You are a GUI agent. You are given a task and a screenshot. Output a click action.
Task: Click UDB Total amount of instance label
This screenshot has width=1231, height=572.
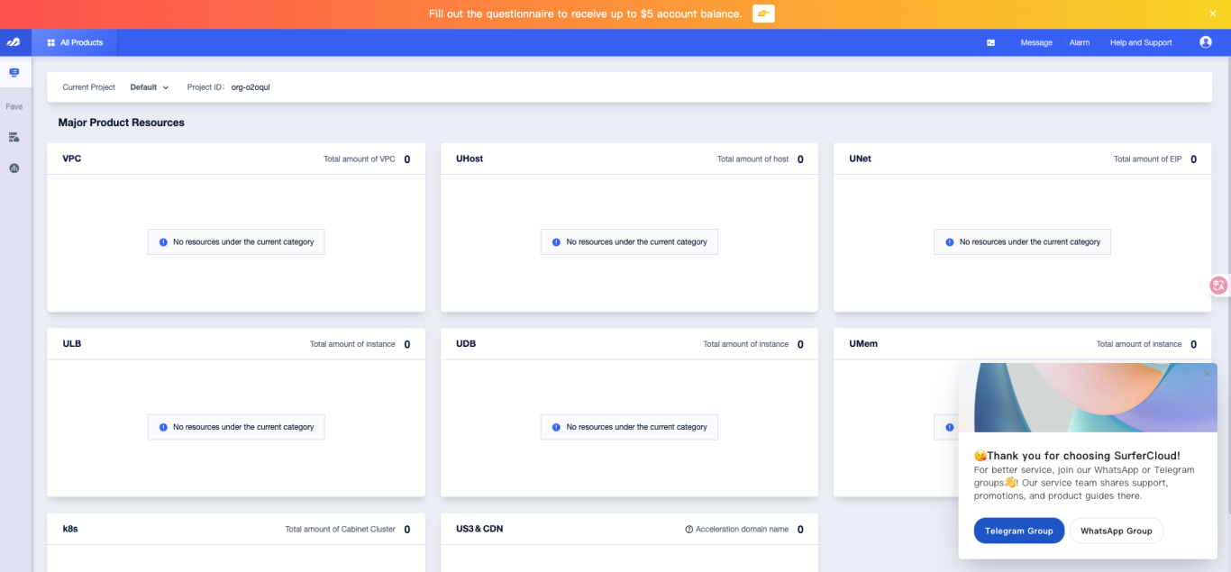click(746, 344)
